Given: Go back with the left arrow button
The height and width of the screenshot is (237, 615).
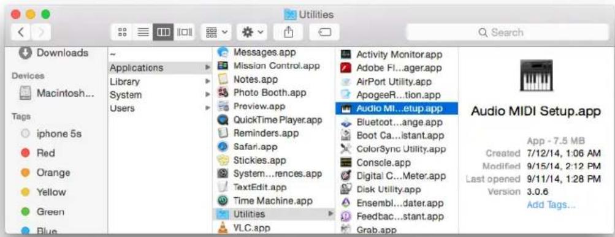Looking at the screenshot, I should click(x=21, y=32).
